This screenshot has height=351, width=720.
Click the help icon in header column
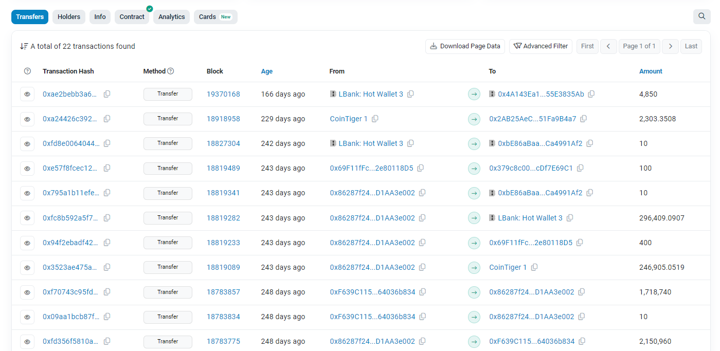click(28, 71)
